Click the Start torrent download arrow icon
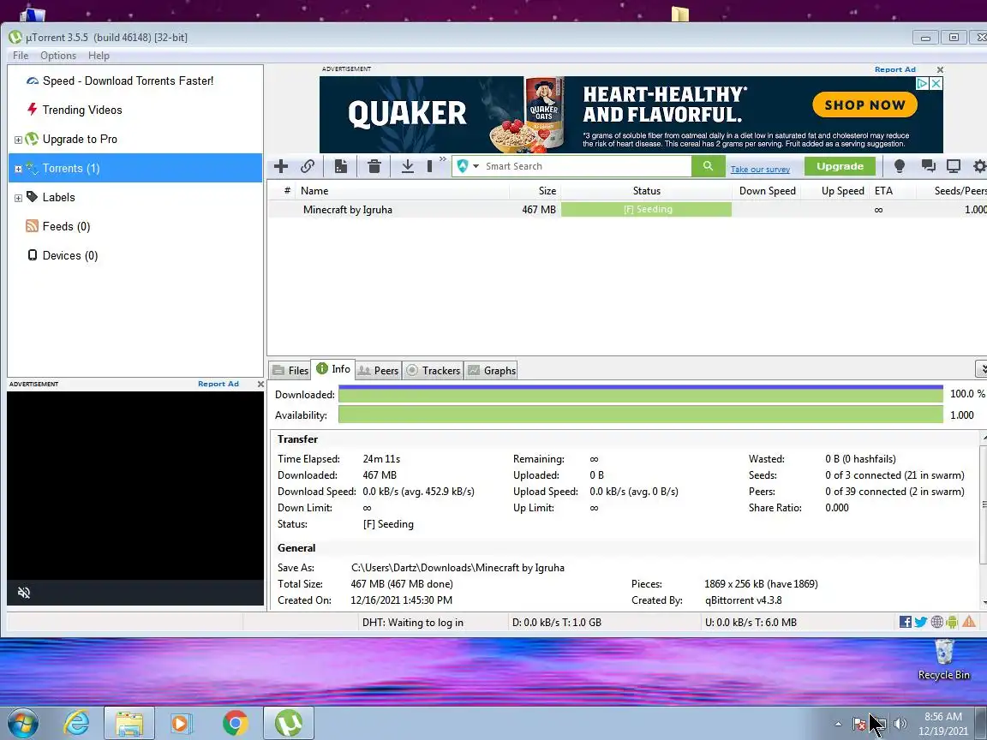Viewport: 987px width, 740px height. pos(407,166)
